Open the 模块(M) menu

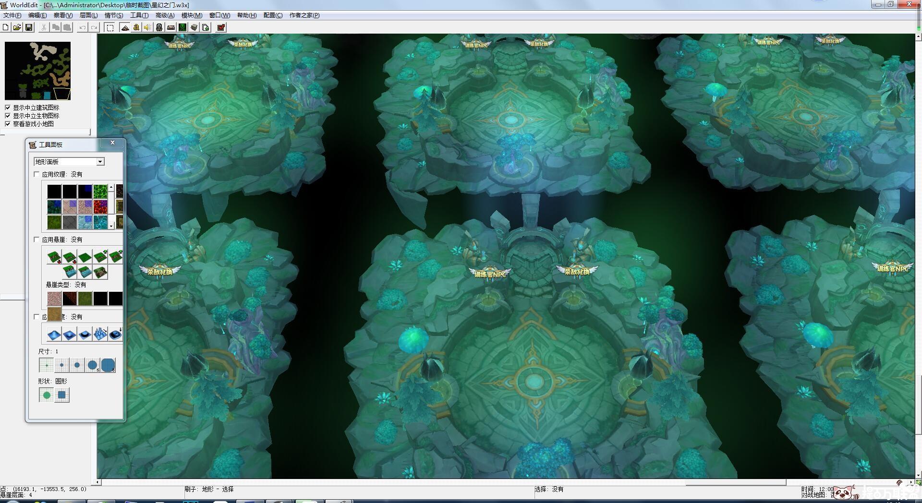191,15
